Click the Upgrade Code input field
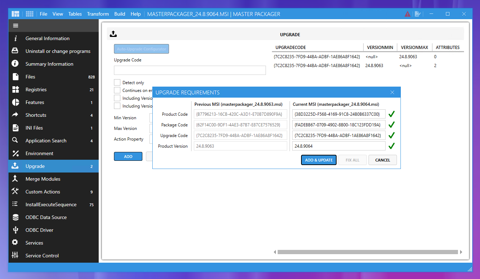Image resolution: width=480 pixels, height=279 pixels. [x=190, y=70]
